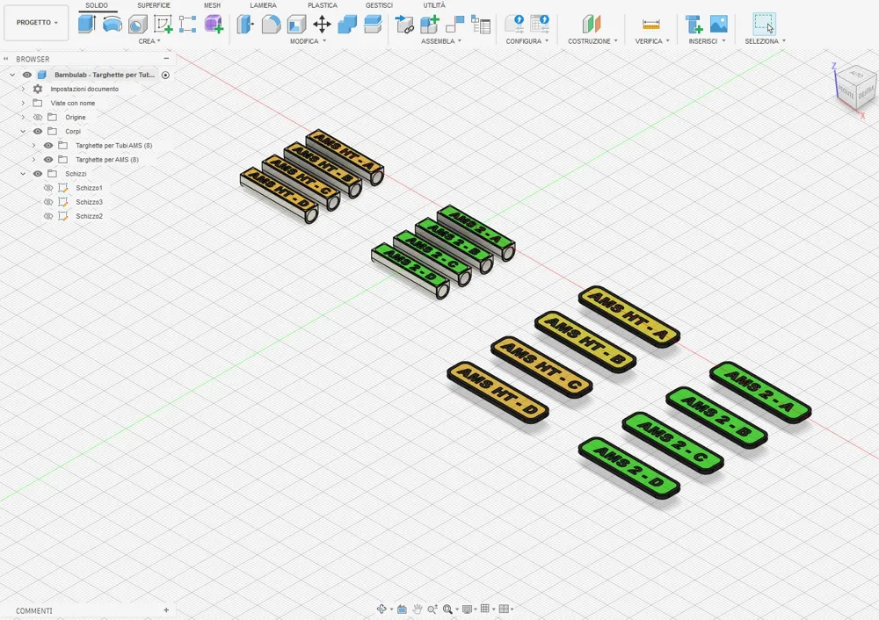Expand the Viste con nome node
Viewport: 879px width, 620px height.
click(x=23, y=103)
